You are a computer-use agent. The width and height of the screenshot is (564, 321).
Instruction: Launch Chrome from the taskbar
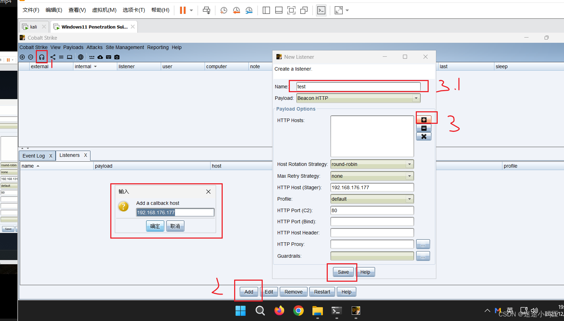tap(298, 311)
